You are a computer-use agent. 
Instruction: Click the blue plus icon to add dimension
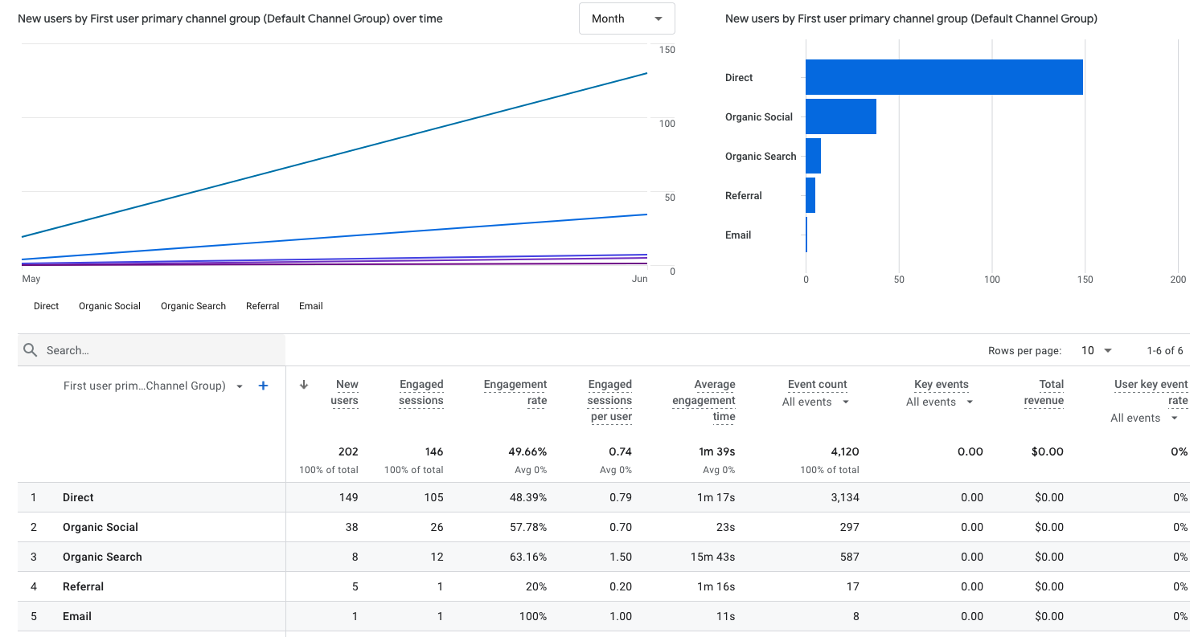(263, 386)
